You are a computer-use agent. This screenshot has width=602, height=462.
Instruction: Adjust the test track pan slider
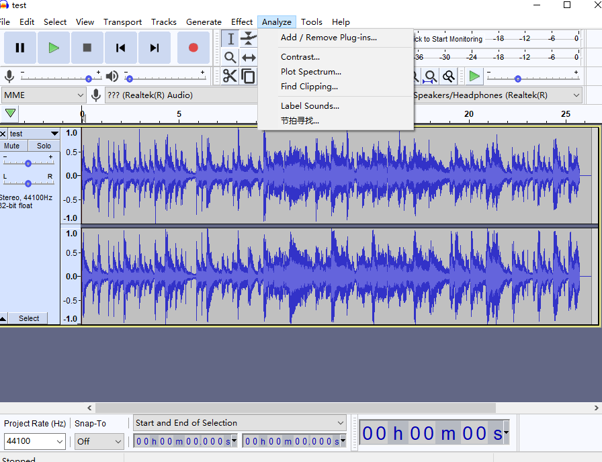28,183
